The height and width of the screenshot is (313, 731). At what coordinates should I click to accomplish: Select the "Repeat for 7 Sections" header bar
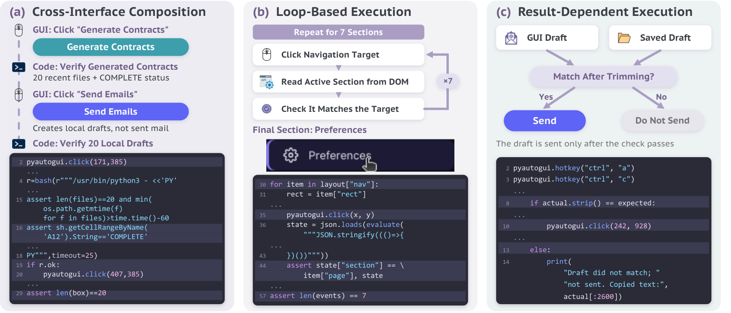pyautogui.click(x=338, y=32)
